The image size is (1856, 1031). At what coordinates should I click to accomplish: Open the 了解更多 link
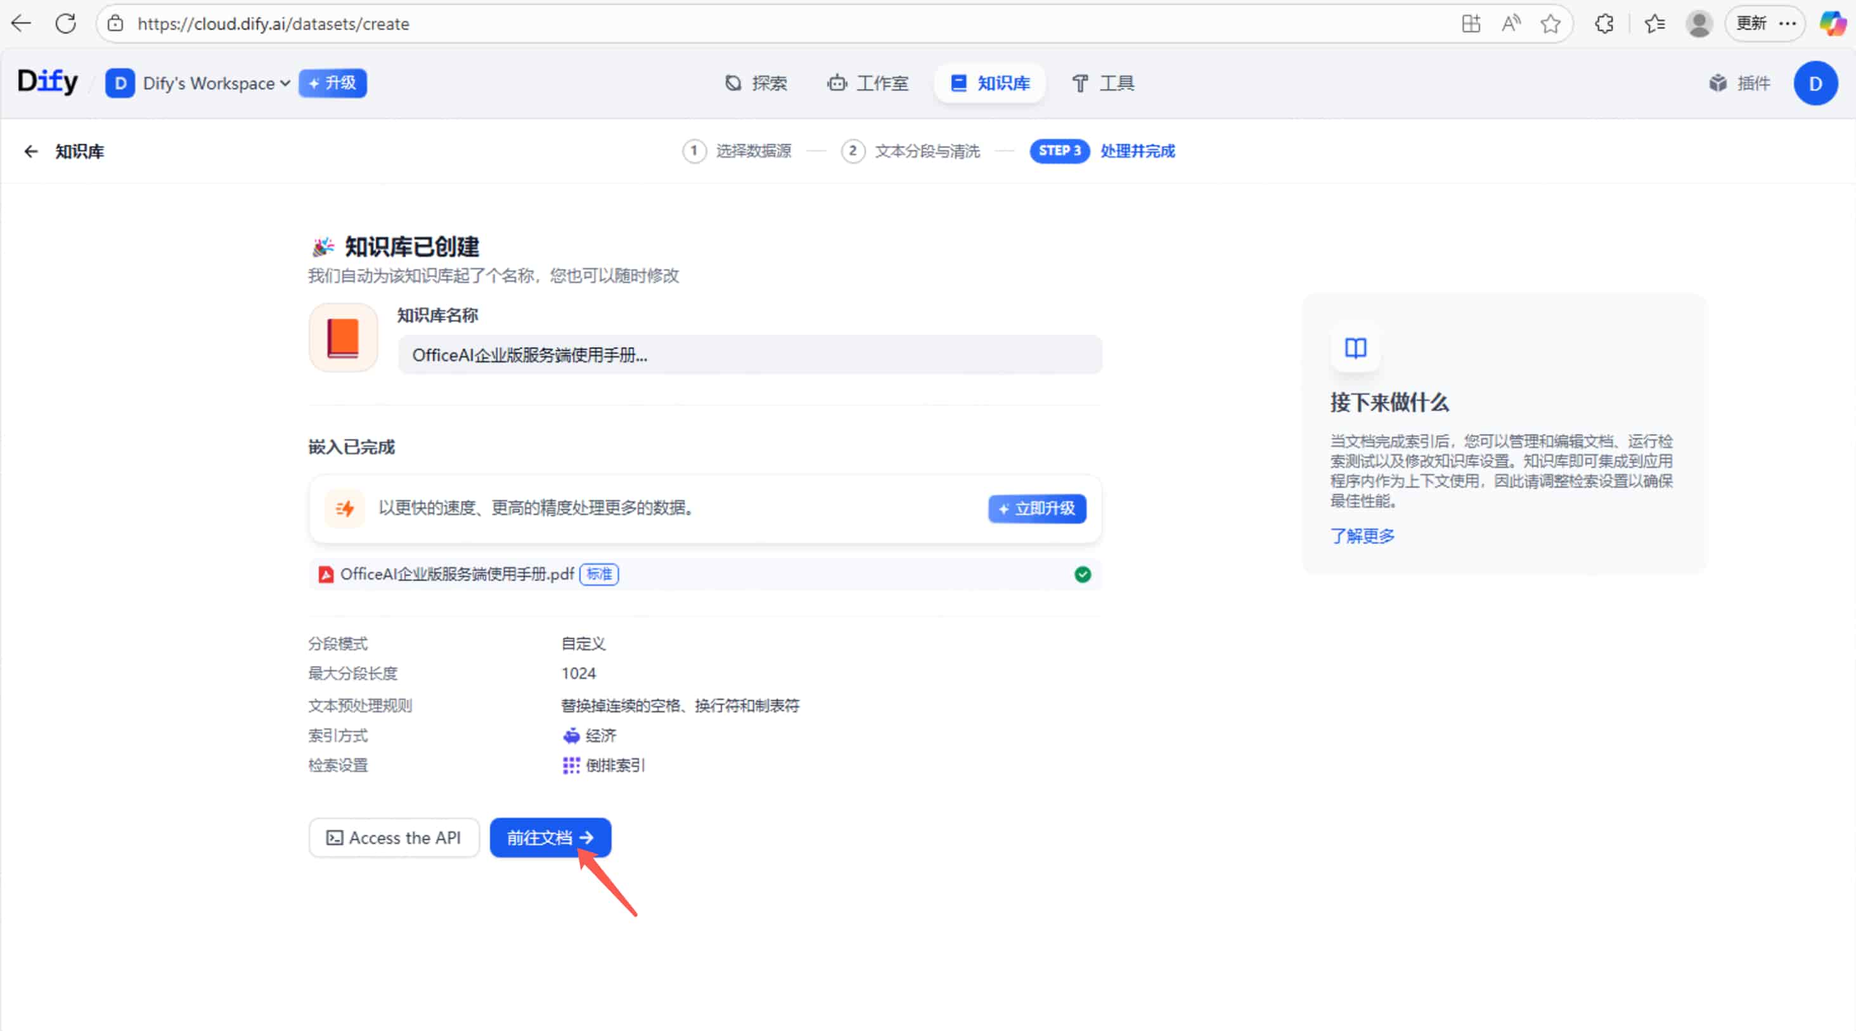[x=1362, y=535]
